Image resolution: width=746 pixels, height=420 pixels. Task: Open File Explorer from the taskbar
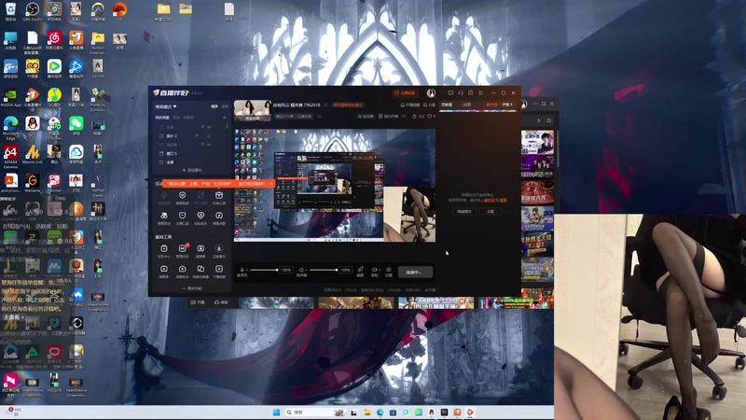point(366,413)
